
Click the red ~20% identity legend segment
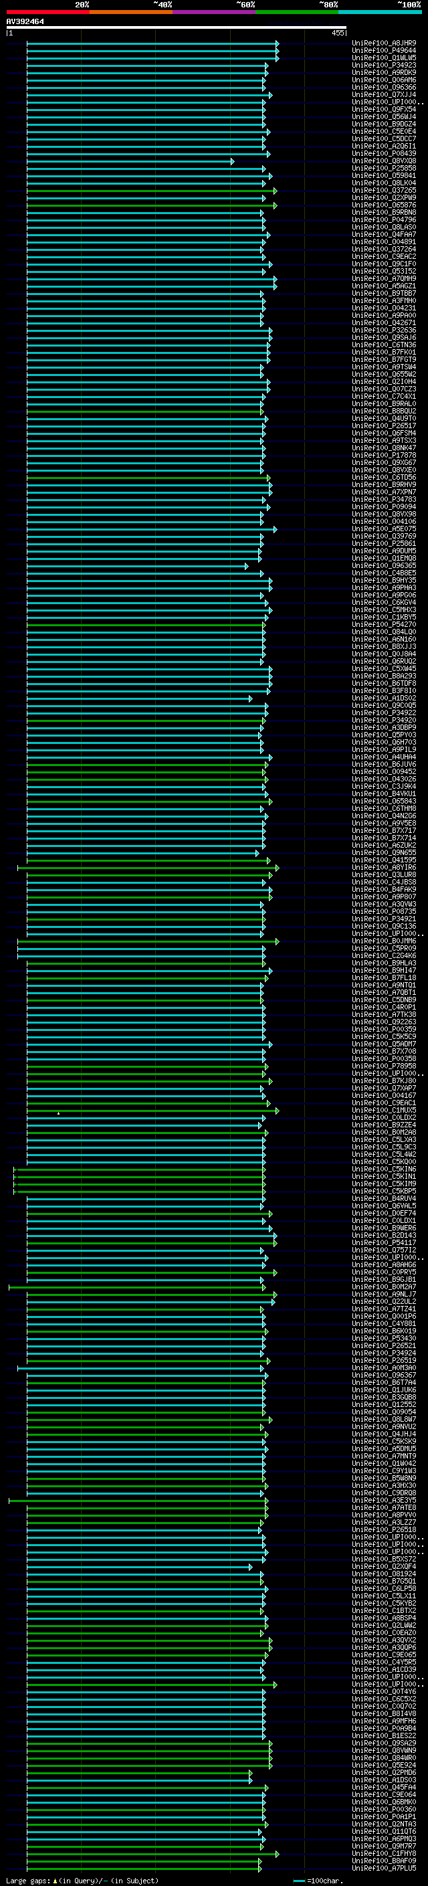(x=47, y=12)
